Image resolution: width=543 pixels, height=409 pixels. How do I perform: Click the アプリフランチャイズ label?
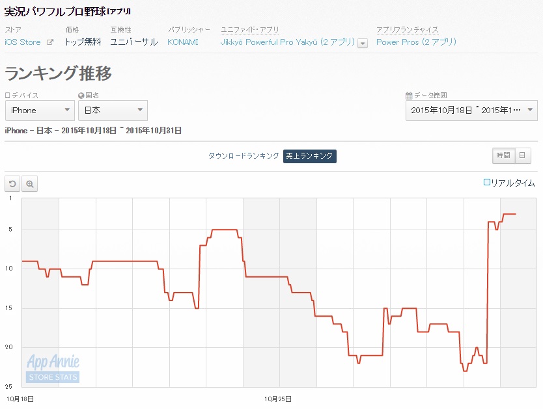point(408,30)
